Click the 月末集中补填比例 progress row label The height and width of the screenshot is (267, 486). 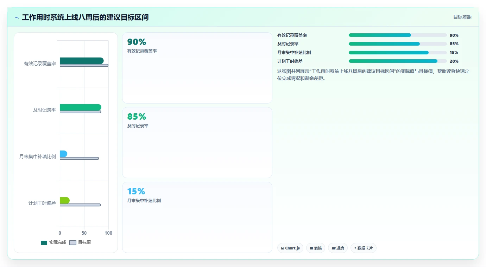click(294, 53)
